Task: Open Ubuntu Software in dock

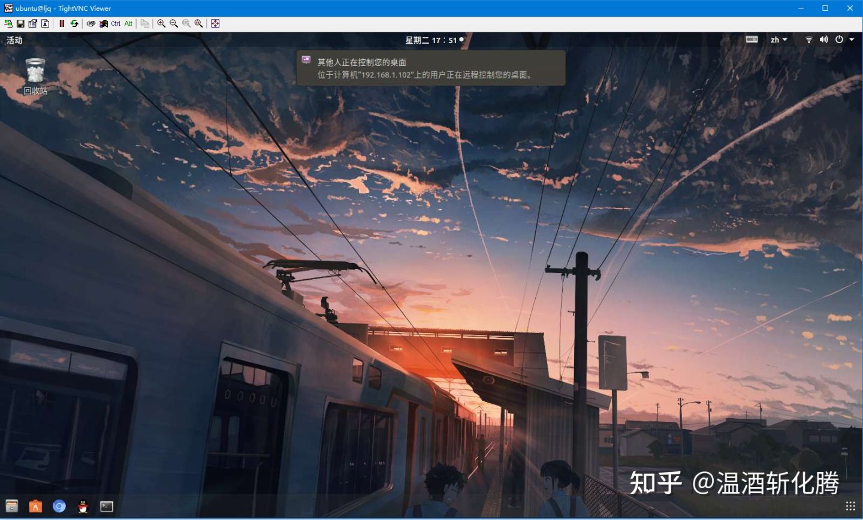Action: coord(35,506)
